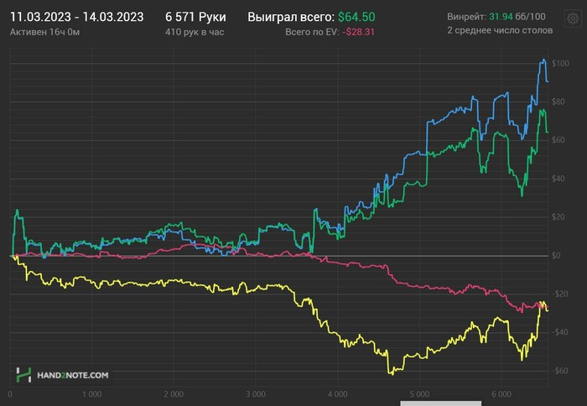The height and width of the screenshot is (406, 587).
Task: Click the $40 axis label
Action: pos(558,179)
